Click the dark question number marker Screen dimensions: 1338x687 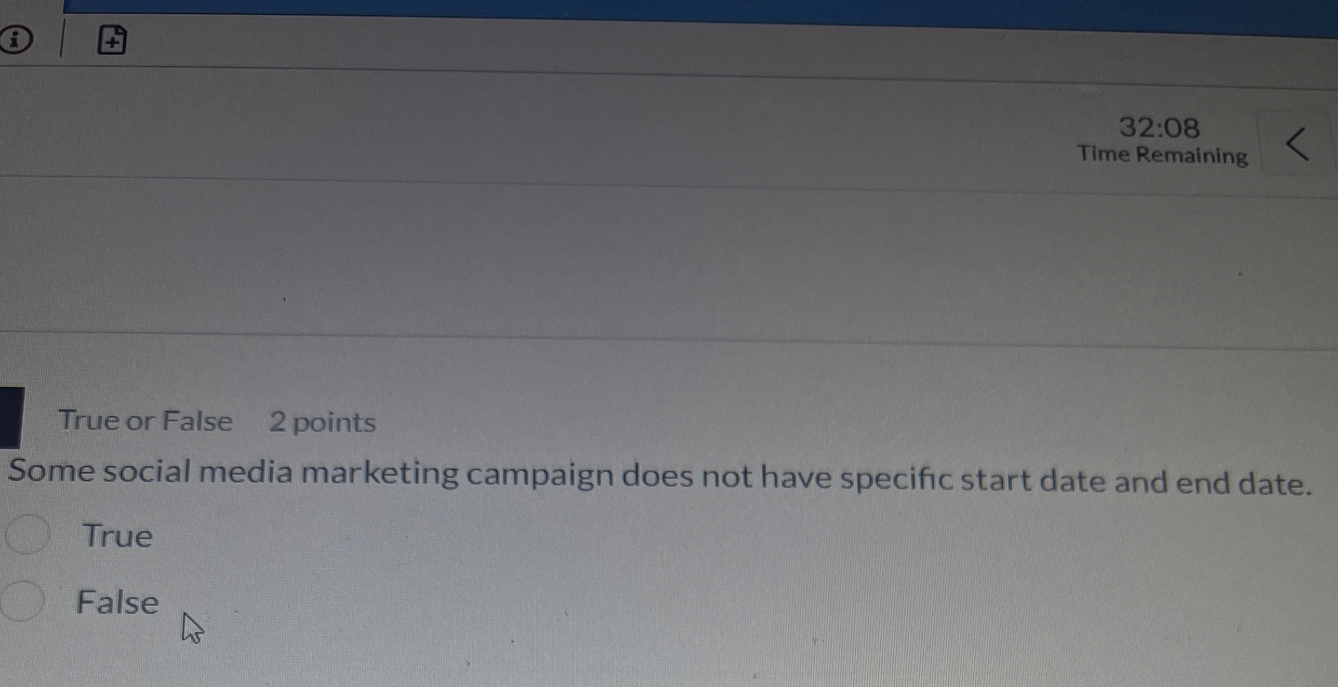coord(11,418)
